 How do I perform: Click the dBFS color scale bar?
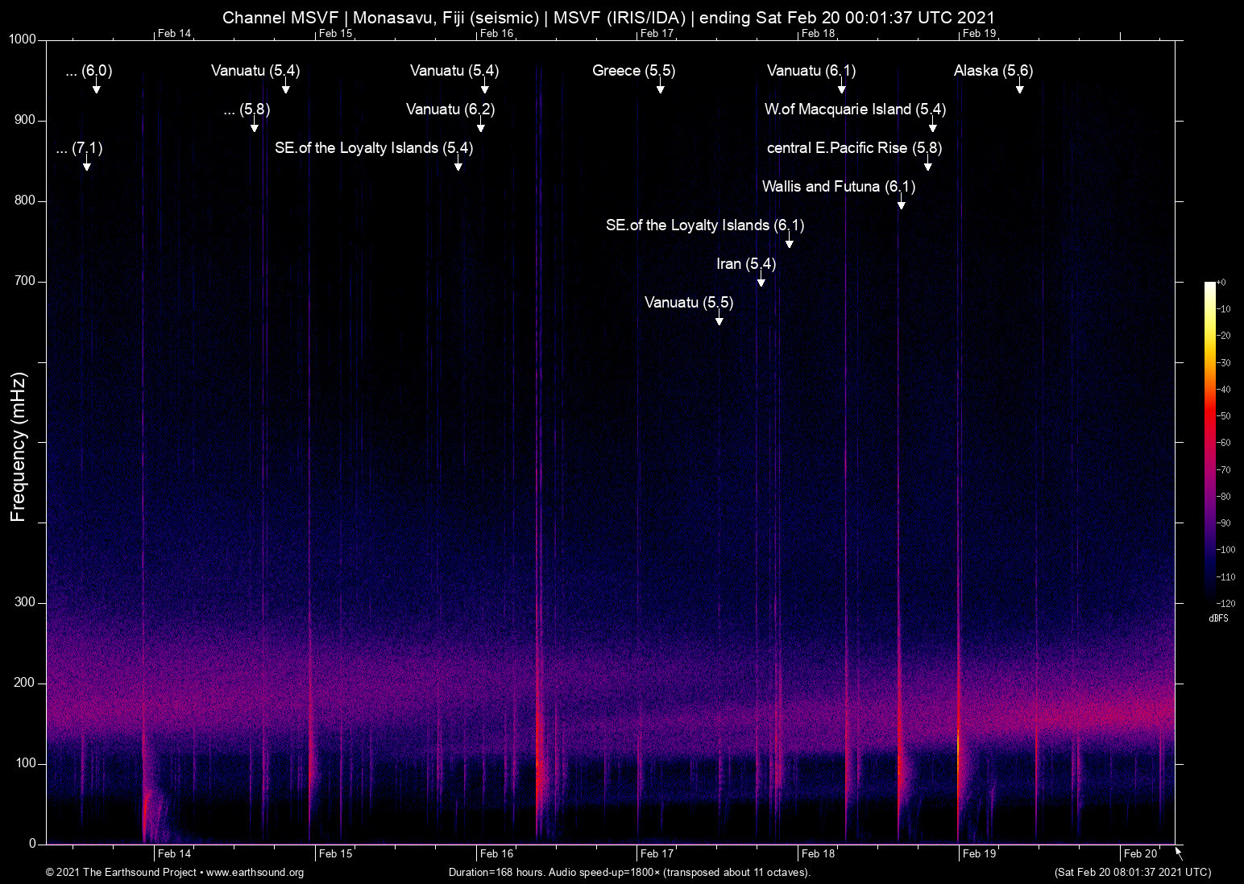tap(1209, 442)
